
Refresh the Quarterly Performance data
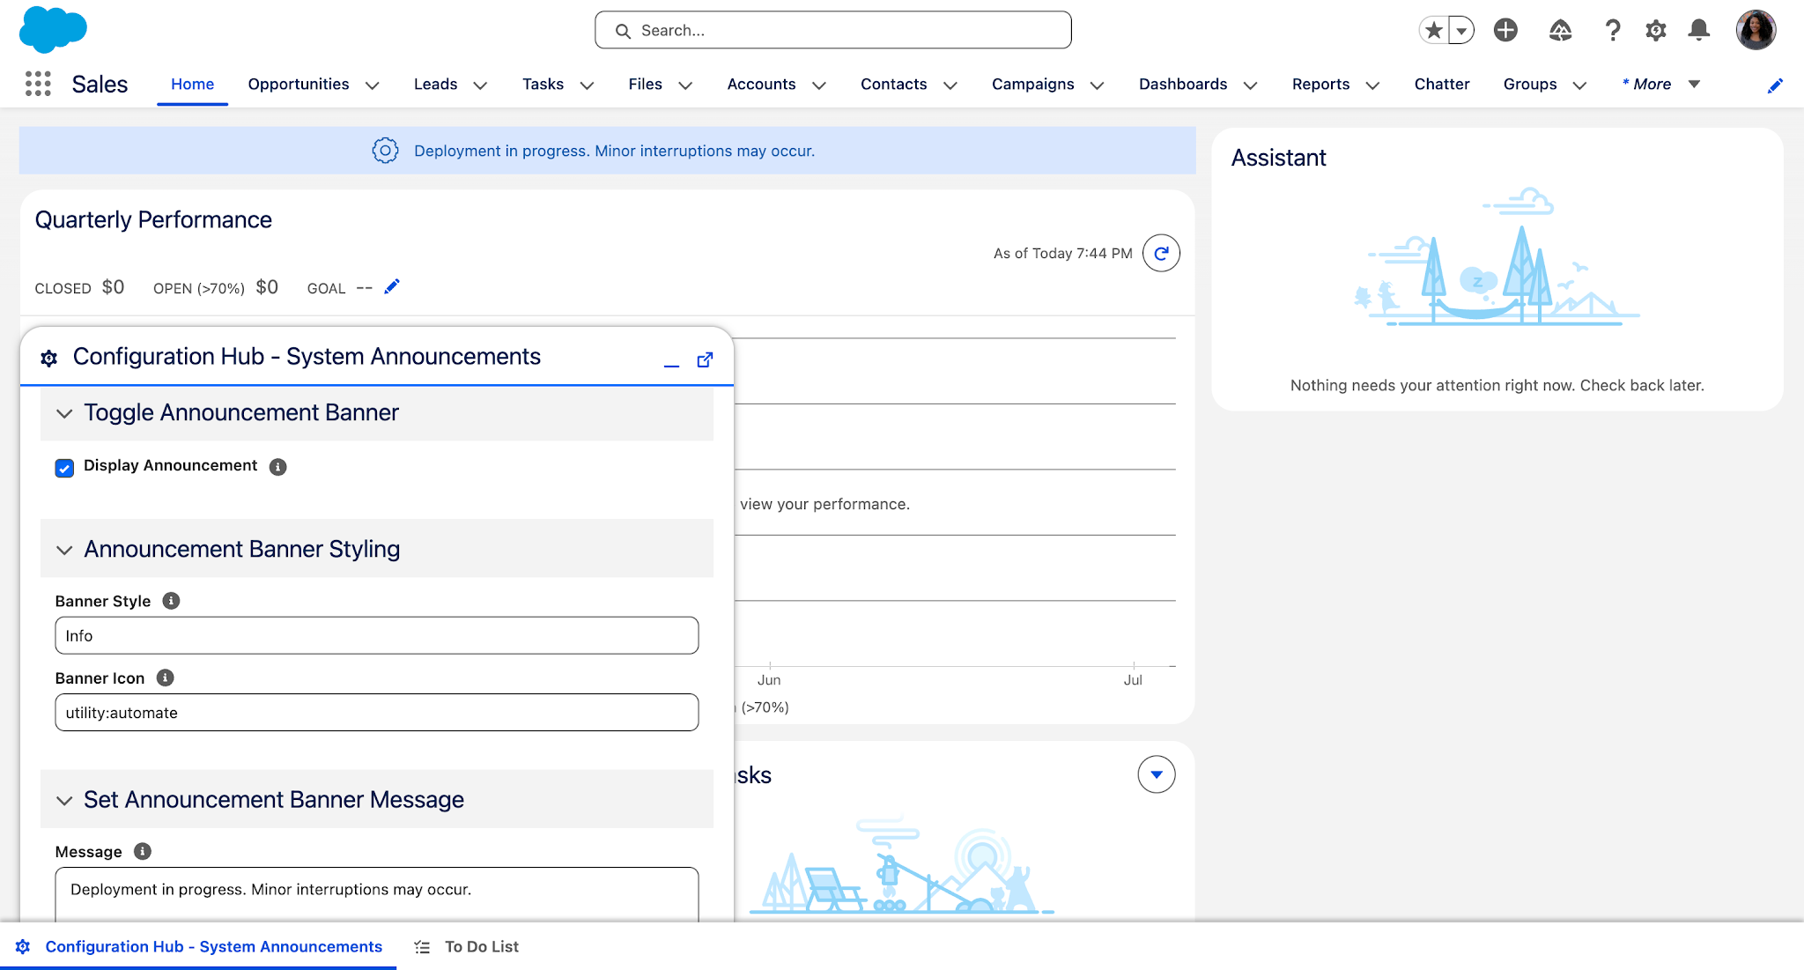1161,253
